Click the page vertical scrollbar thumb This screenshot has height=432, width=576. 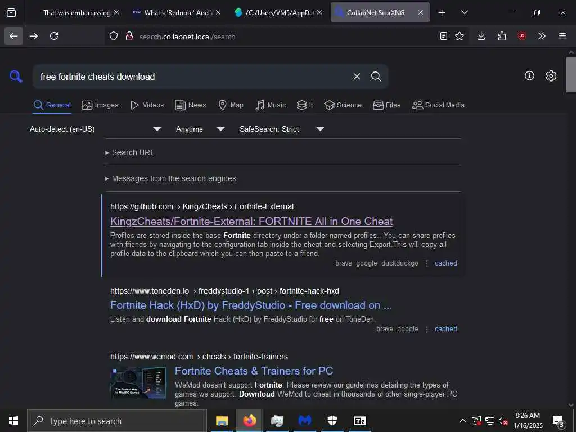coord(571,74)
